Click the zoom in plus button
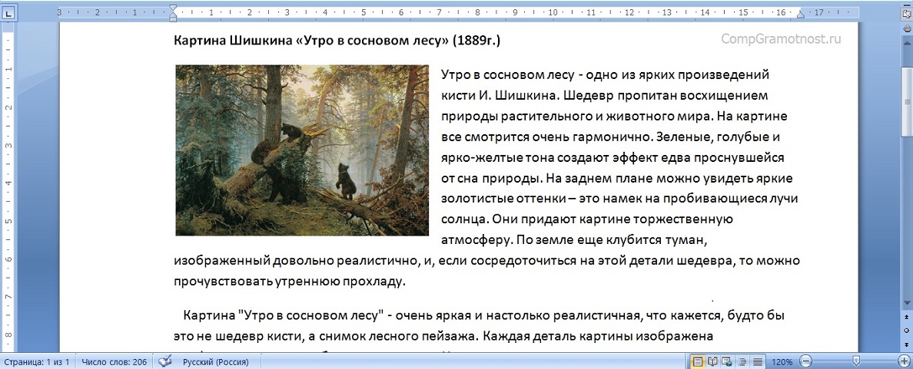Image resolution: width=913 pixels, height=369 pixels. (904, 362)
